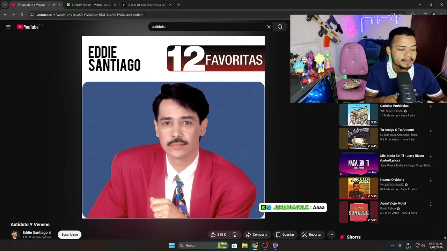
Task: Open options menu for Mix: Nada Sin Ti
Action: click(x=431, y=157)
